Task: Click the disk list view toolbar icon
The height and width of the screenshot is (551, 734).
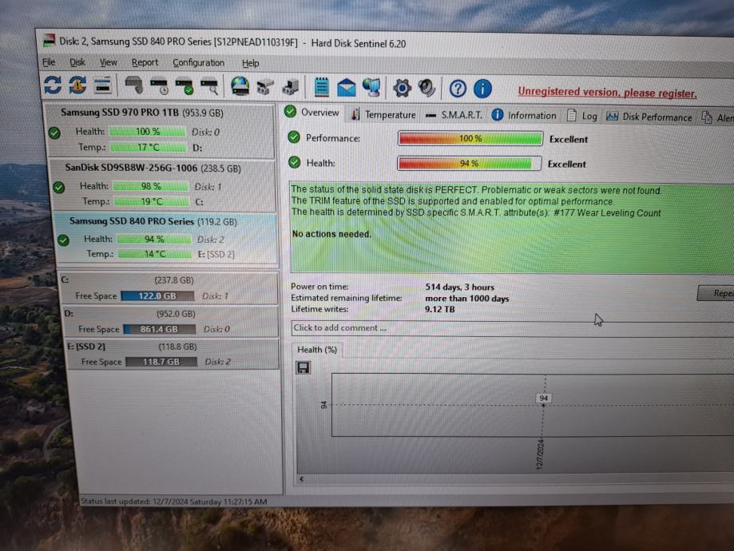Action: (102, 85)
